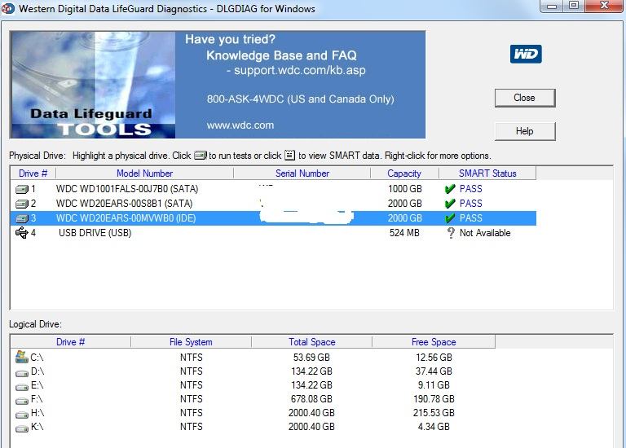Sort by File System column header

[x=191, y=342]
